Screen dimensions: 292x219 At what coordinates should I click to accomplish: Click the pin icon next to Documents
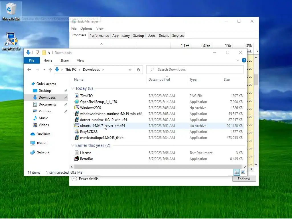[66, 104]
